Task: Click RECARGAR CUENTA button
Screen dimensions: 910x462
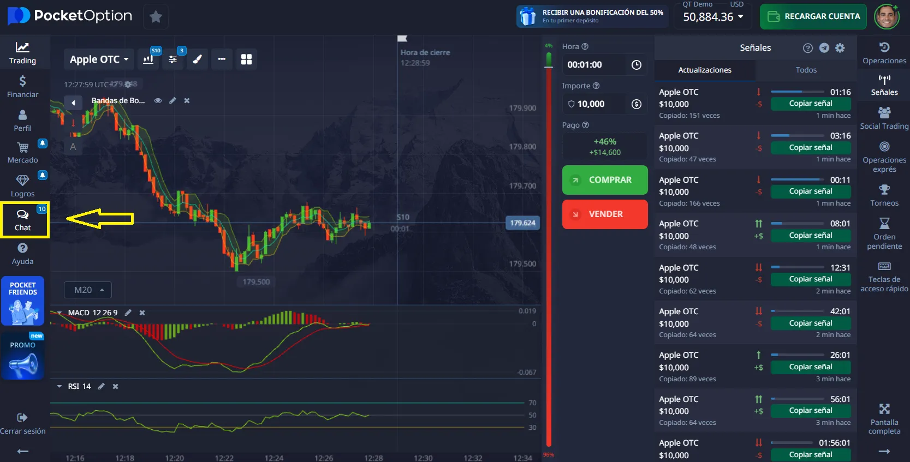Action: 813,16
